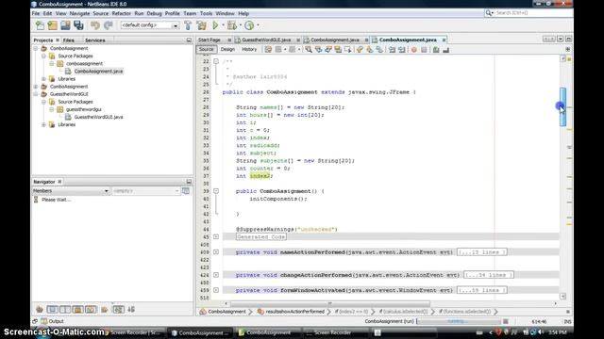Click the Undo toolbar icon
604x339 pixels.
pos(95,25)
